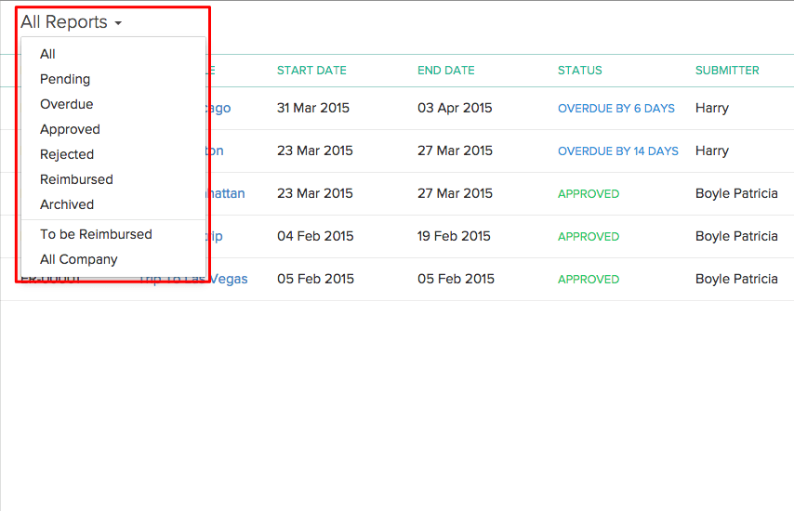
Task: Click Boyle Patricia in the 19 Feb 2015 row
Action: [x=736, y=236]
